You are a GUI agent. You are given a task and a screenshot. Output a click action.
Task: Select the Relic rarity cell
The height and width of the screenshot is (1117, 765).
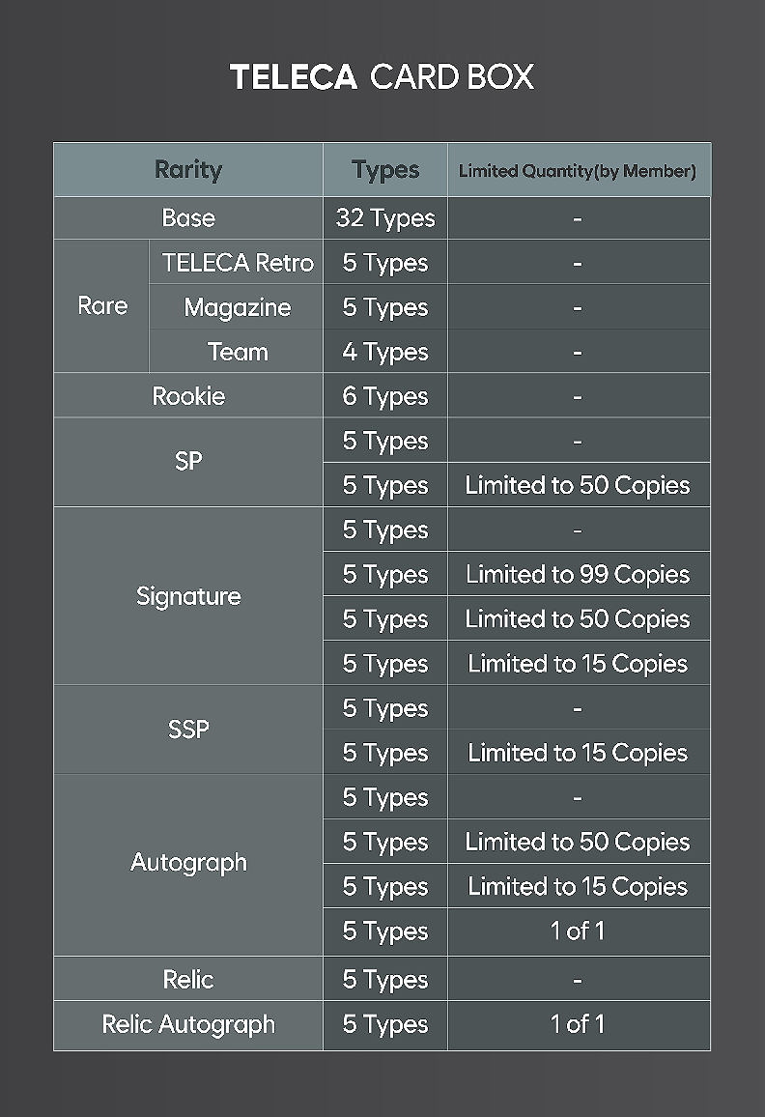[x=188, y=979]
